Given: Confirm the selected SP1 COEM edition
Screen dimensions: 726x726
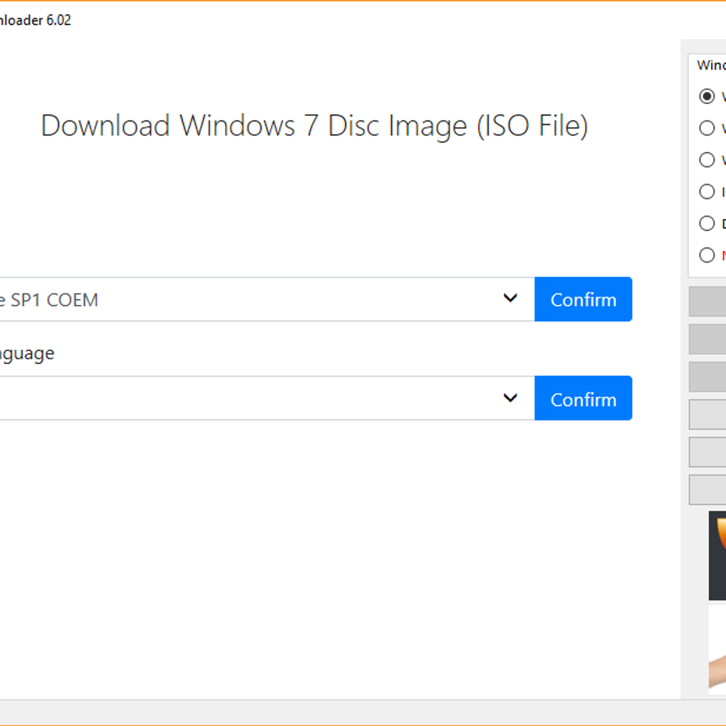Looking at the screenshot, I should coord(583,299).
